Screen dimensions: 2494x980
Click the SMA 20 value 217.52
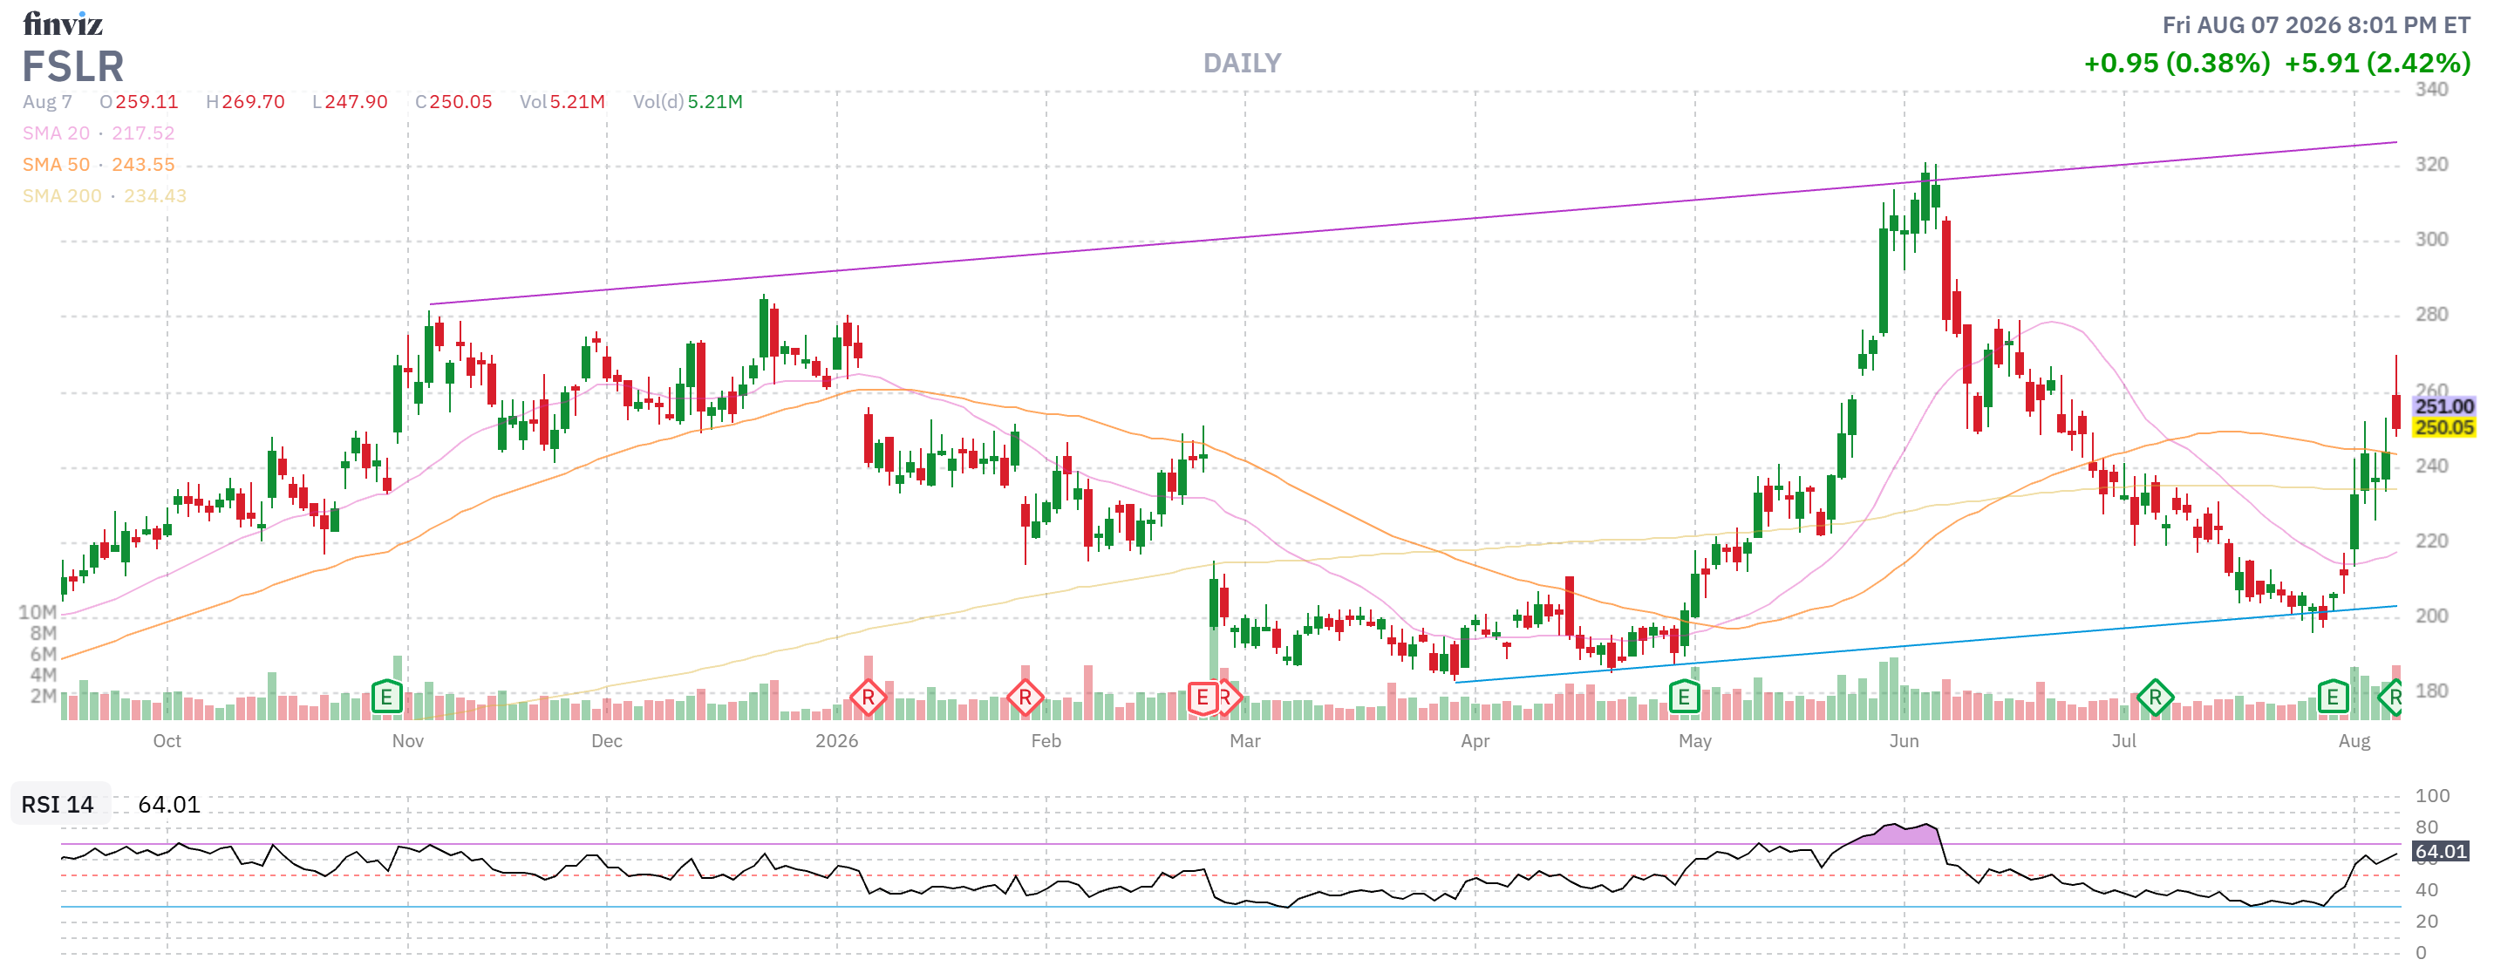pyautogui.click(x=143, y=133)
